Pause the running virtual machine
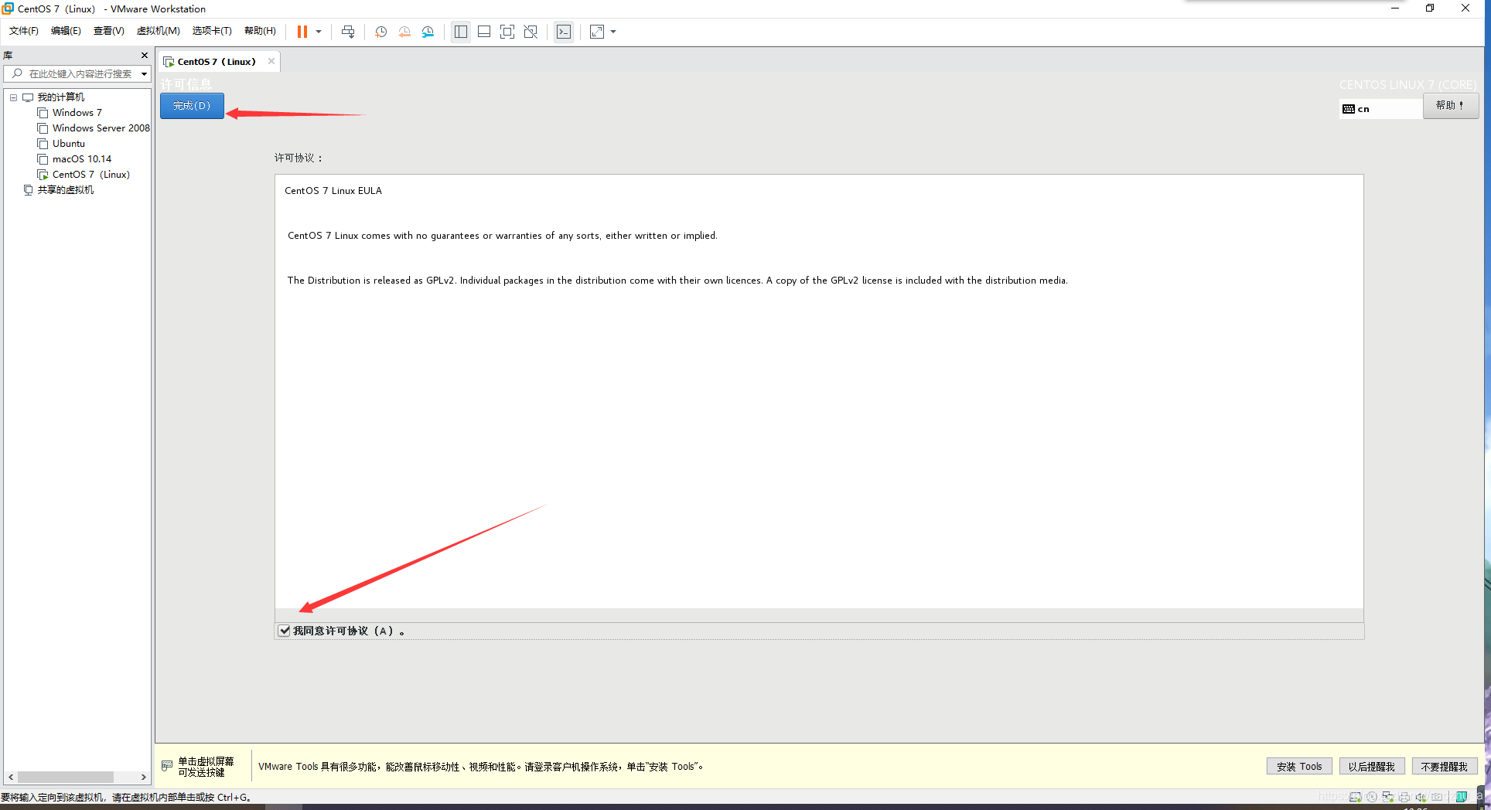This screenshot has height=810, width=1491. pyautogui.click(x=302, y=32)
